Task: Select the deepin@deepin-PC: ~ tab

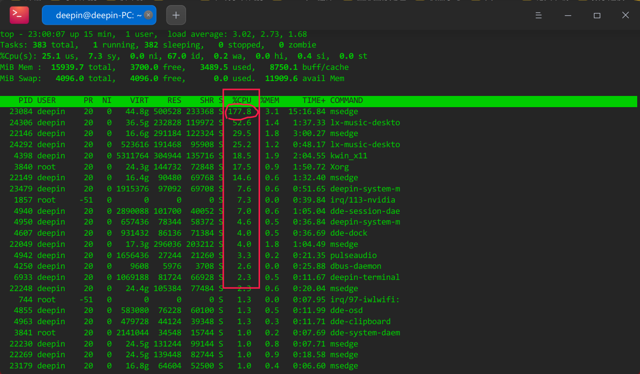Action: pyautogui.click(x=99, y=15)
